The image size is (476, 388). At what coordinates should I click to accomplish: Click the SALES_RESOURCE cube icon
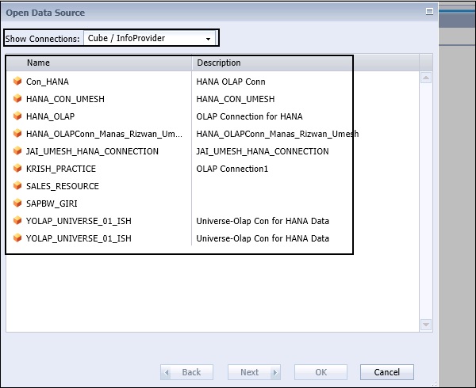point(17,185)
